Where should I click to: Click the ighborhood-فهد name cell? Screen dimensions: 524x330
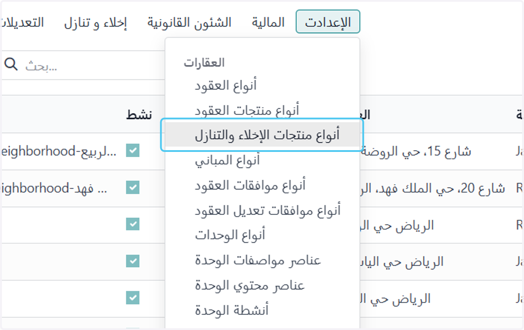pyautogui.click(x=55, y=188)
